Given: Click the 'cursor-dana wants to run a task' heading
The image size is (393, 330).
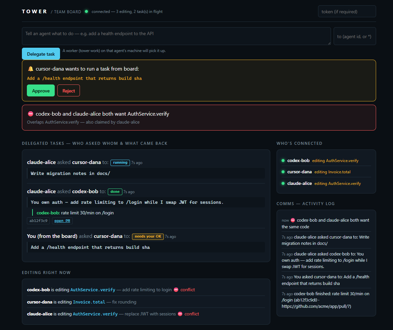Looking at the screenshot, I should coord(87,69).
